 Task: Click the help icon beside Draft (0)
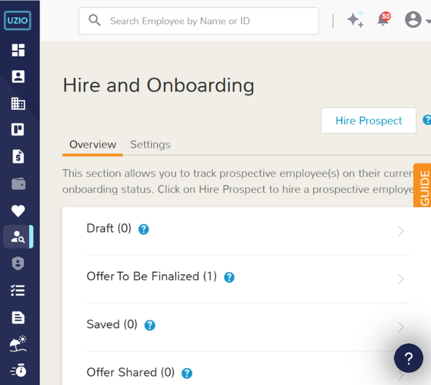[144, 229]
